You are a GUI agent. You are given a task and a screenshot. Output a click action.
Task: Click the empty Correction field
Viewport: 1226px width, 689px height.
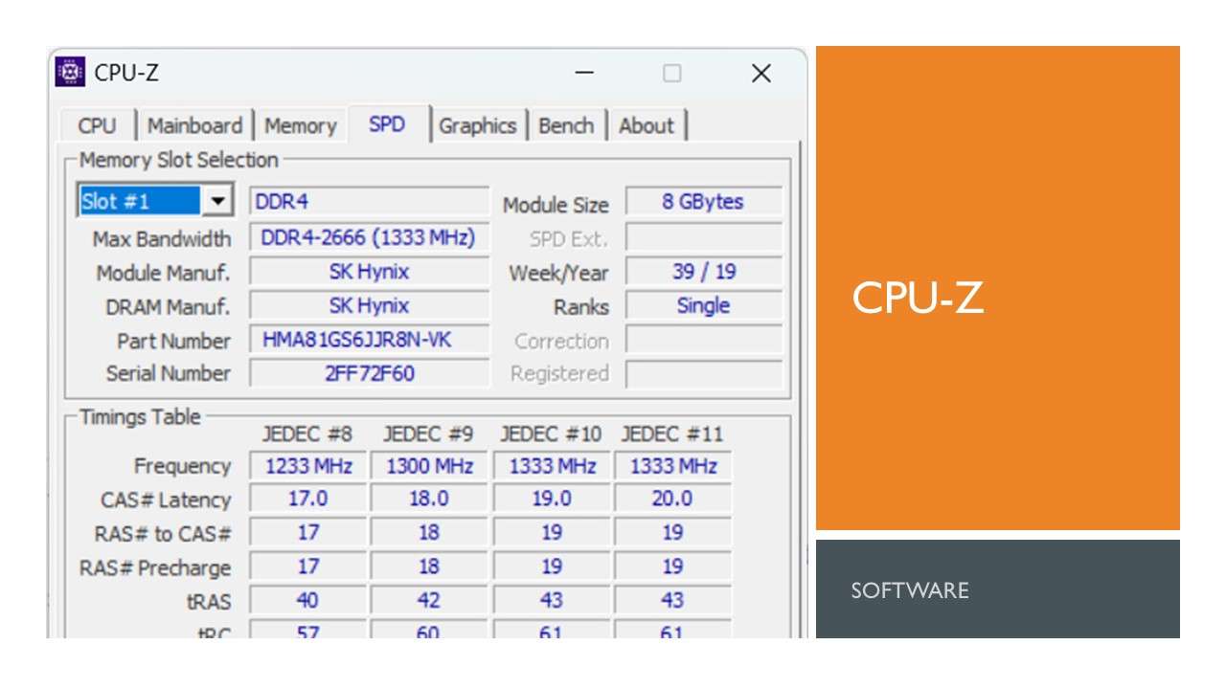[x=704, y=340]
